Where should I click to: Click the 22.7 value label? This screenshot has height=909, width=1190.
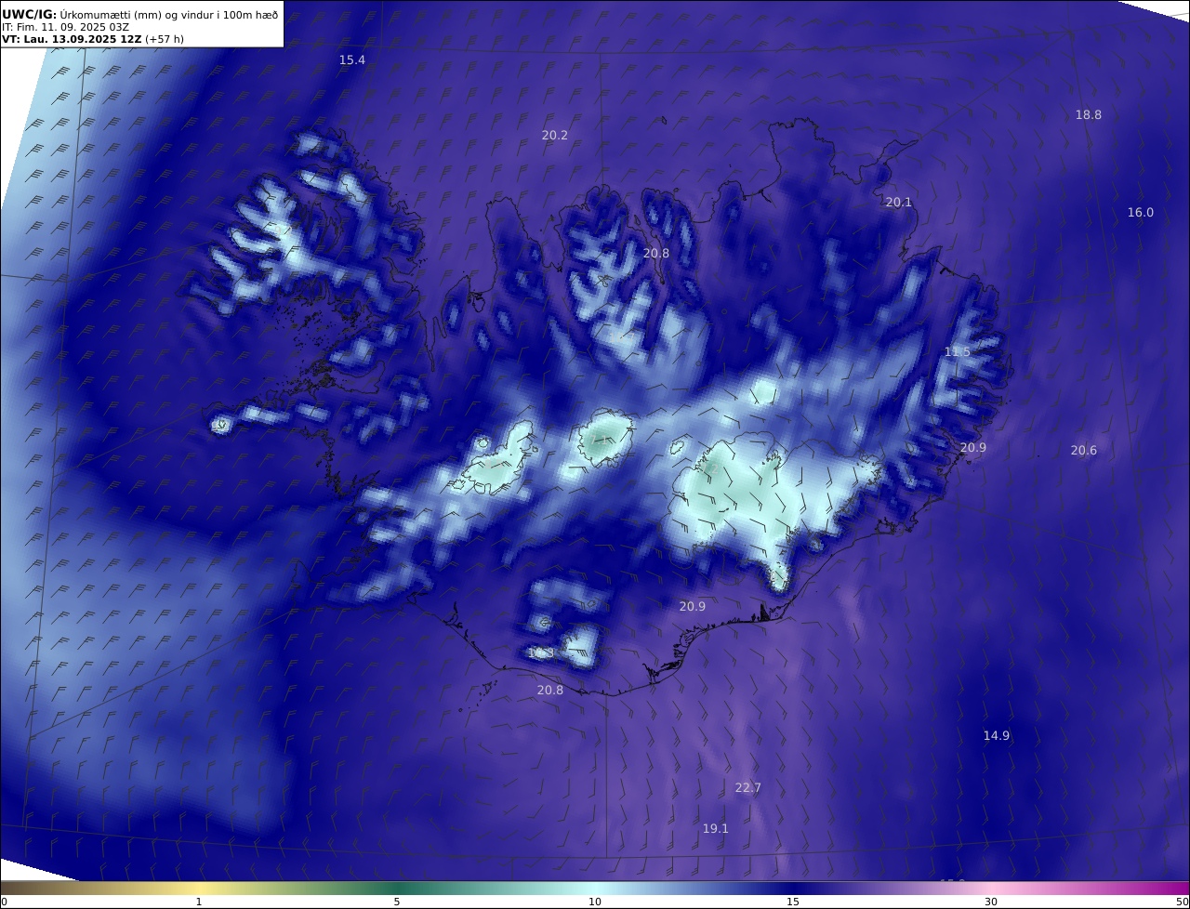[748, 787]
